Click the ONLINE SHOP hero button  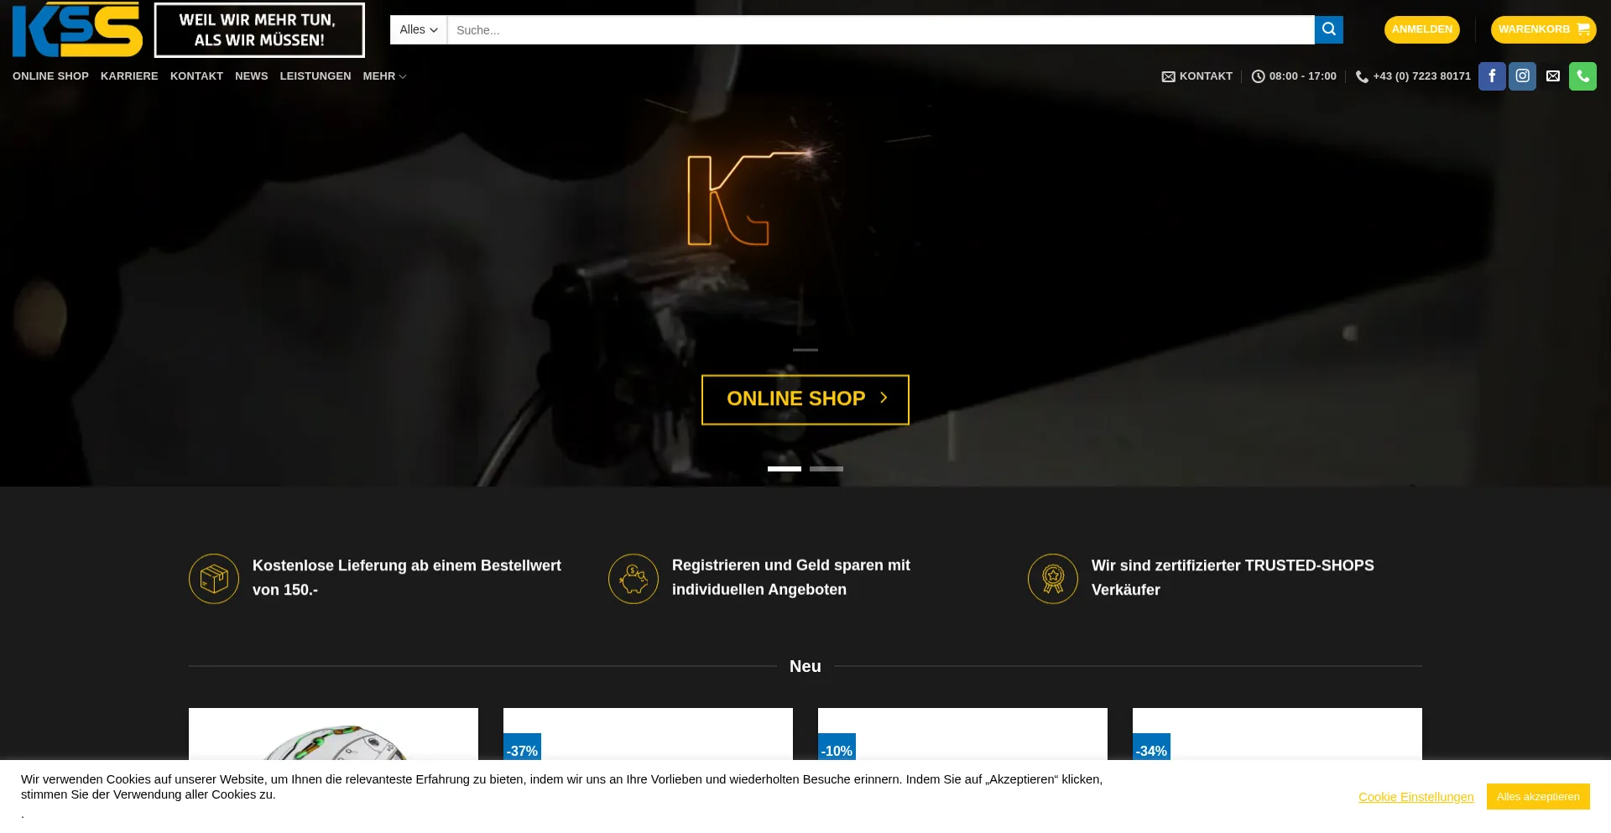tap(805, 399)
